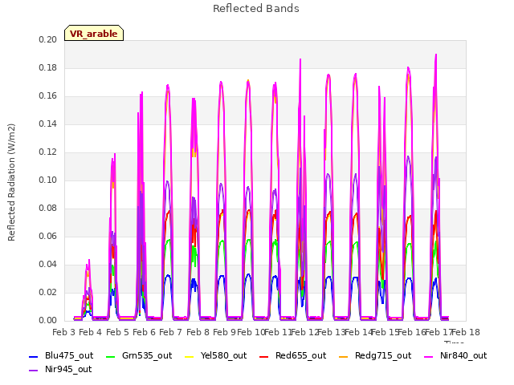The width and height of the screenshot is (514, 385).
Task: Click the Blu475_out legend label
Action: click(69, 355)
